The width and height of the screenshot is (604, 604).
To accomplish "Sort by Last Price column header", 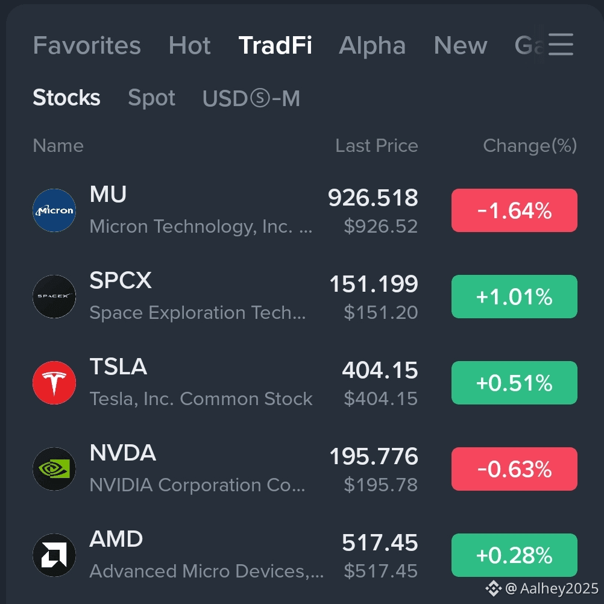I will [x=377, y=146].
